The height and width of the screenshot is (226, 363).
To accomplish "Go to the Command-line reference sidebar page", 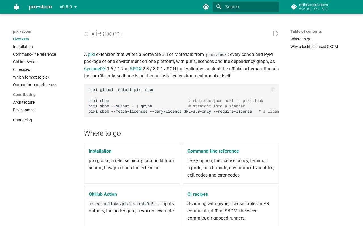I will point(34,54).
